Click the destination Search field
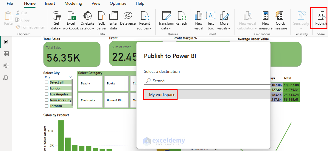 pyautogui.click(x=207, y=81)
